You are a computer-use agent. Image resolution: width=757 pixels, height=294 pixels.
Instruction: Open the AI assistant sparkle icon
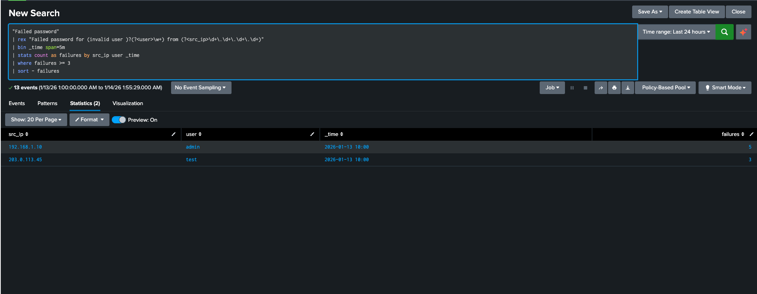point(743,32)
